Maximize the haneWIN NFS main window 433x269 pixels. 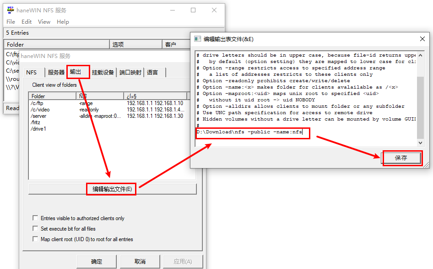[193, 10]
